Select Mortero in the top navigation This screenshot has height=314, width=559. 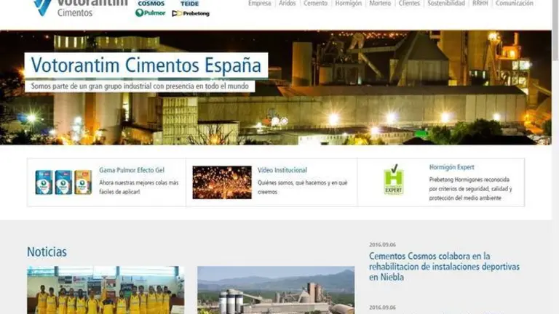[381, 4]
